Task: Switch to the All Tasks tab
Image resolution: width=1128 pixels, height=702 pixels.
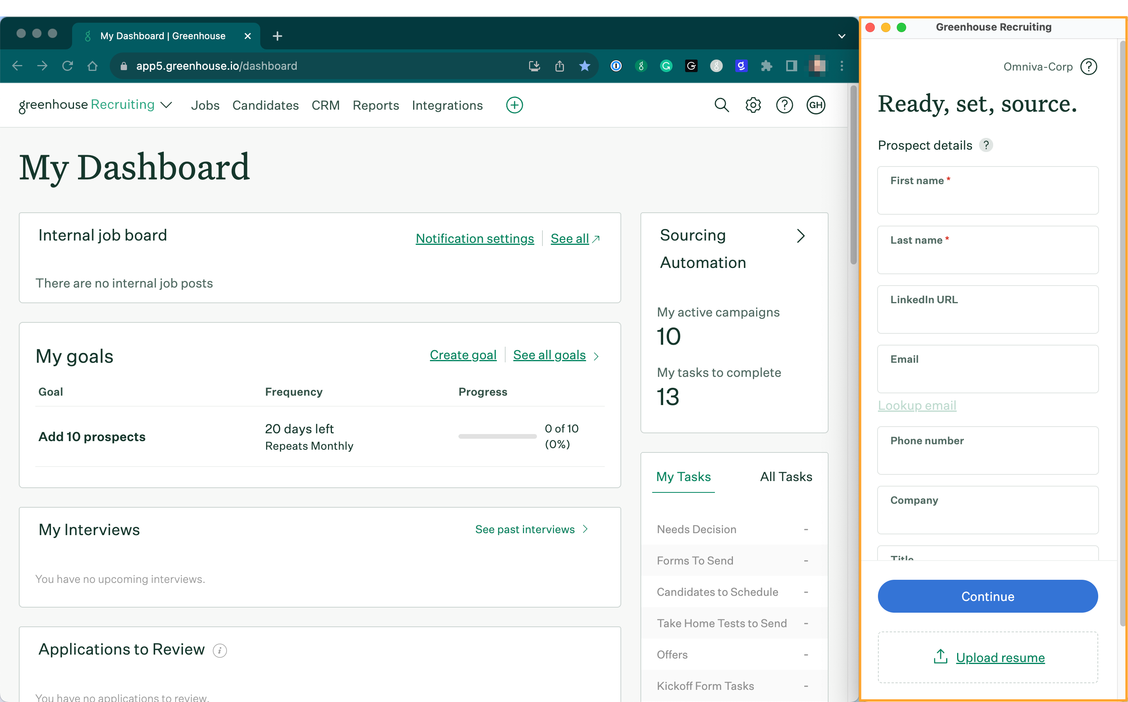Action: pyautogui.click(x=786, y=477)
